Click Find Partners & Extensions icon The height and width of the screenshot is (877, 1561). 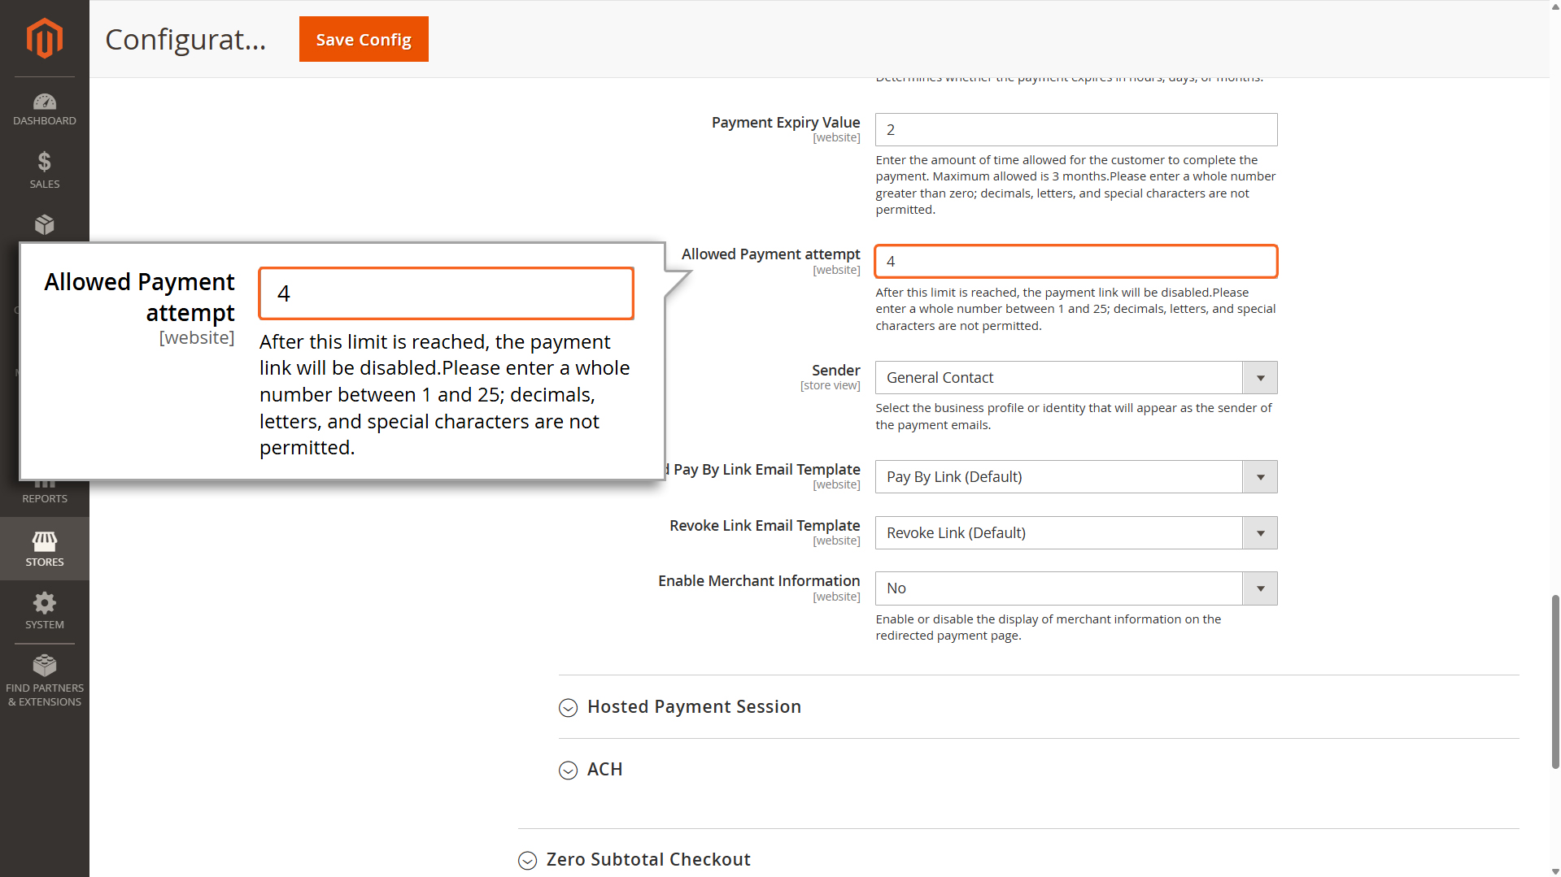tap(45, 666)
